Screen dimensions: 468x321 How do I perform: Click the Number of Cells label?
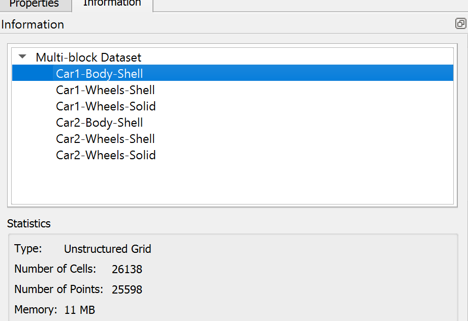[55, 269]
